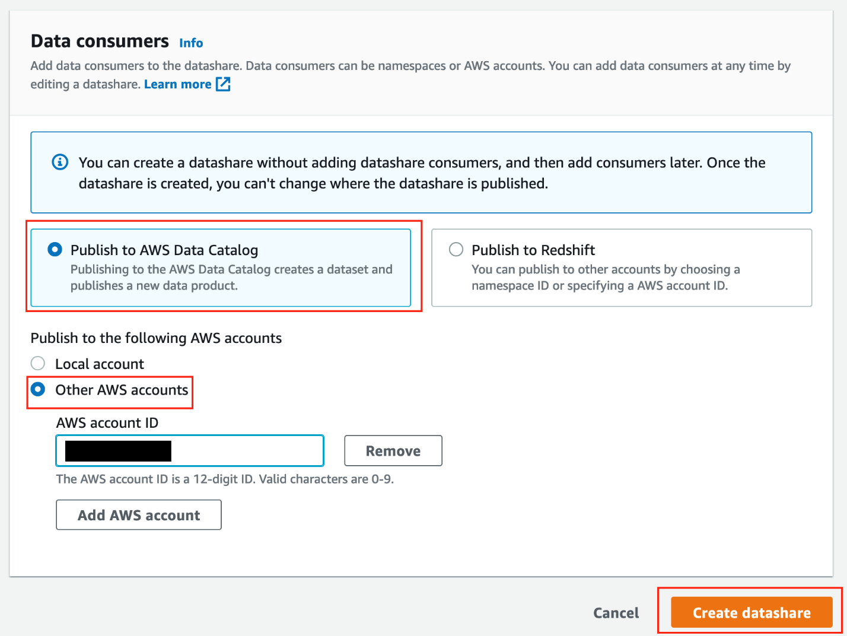This screenshot has width=847, height=636.
Task: Click the external link icon after Learn more
Action: (223, 84)
